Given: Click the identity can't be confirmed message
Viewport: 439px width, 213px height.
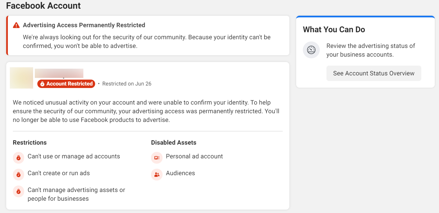Looking at the screenshot, I should (147, 41).
